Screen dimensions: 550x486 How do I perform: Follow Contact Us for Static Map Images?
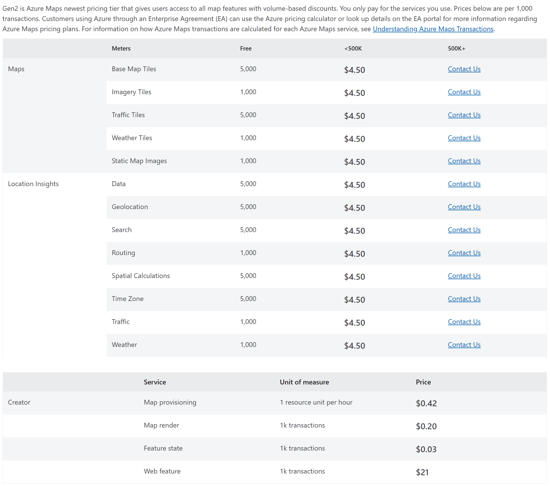coord(464,161)
